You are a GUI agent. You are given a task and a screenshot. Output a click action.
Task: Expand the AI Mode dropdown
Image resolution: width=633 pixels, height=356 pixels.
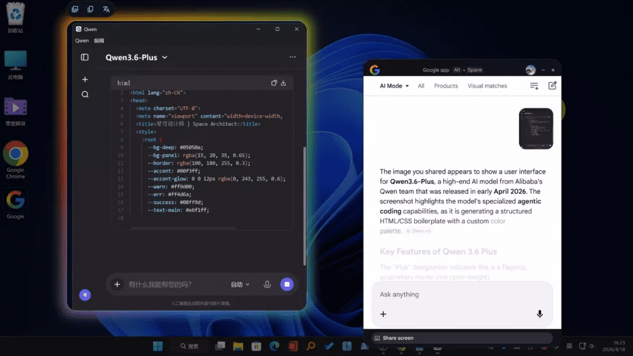point(394,86)
